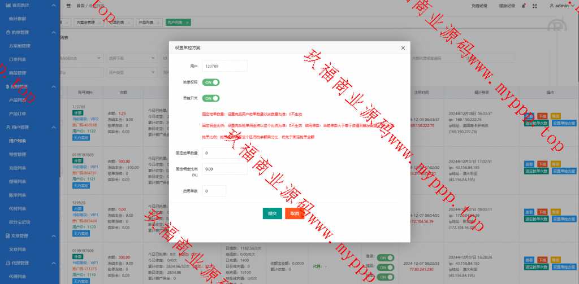
Task: Toggle the 单控开关 switch off
Action: pos(211,98)
